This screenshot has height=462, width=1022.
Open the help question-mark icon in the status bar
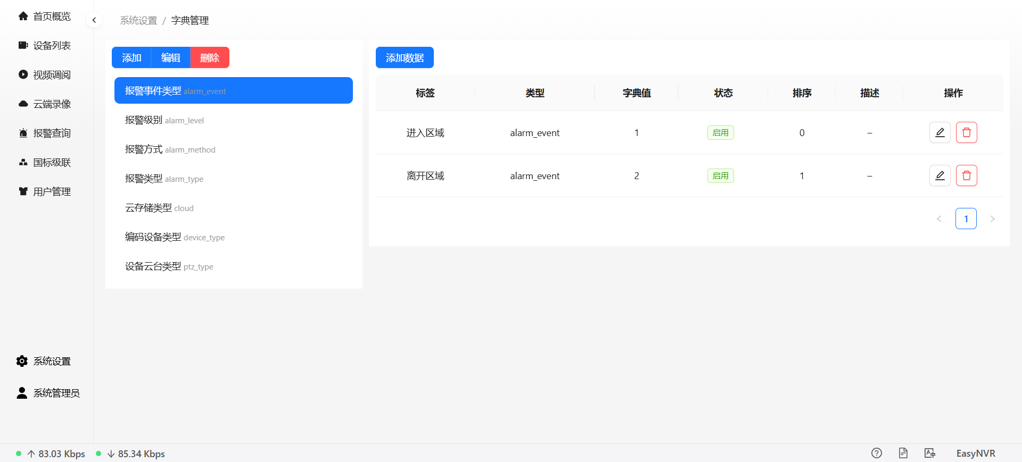(877, 453)
